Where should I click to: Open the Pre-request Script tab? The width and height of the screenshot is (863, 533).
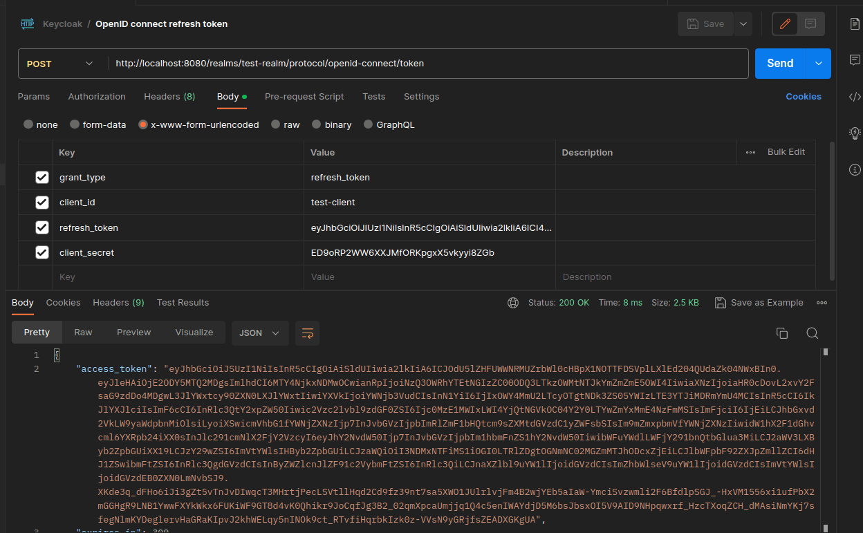[x=304, y=97]
